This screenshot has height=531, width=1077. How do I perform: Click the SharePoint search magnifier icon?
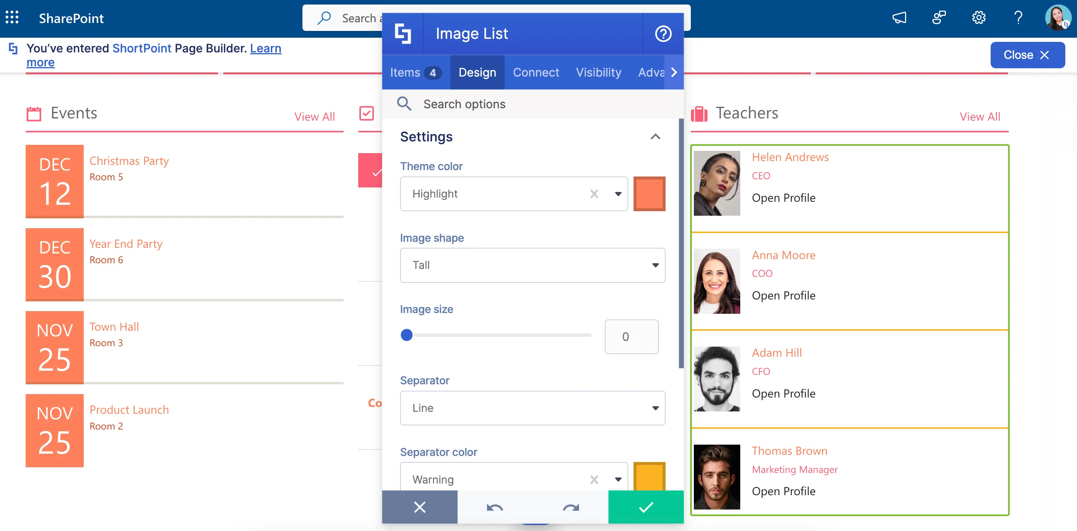pos(324,18)
